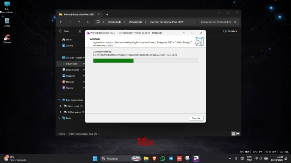Add a new tab in File Explorer
The width and height of the screenshot is (291, 163).
(107, 14)
